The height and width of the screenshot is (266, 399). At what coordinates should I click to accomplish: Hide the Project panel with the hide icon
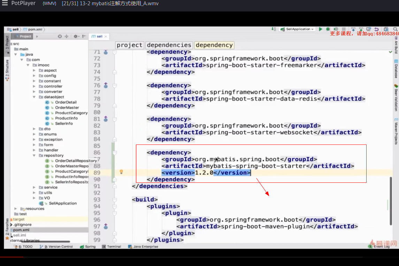tap(84, 36)
